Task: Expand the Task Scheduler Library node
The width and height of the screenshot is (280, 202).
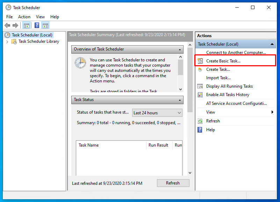Action: tap(7, 42)
